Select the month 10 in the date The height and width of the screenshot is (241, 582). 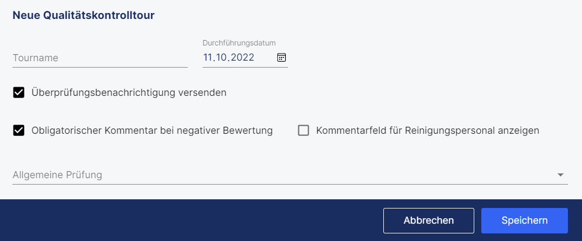(x=223, y=57)
